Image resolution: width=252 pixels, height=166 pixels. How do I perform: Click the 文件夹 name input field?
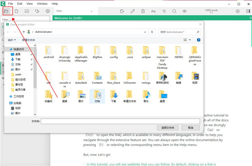coord(120,121)
